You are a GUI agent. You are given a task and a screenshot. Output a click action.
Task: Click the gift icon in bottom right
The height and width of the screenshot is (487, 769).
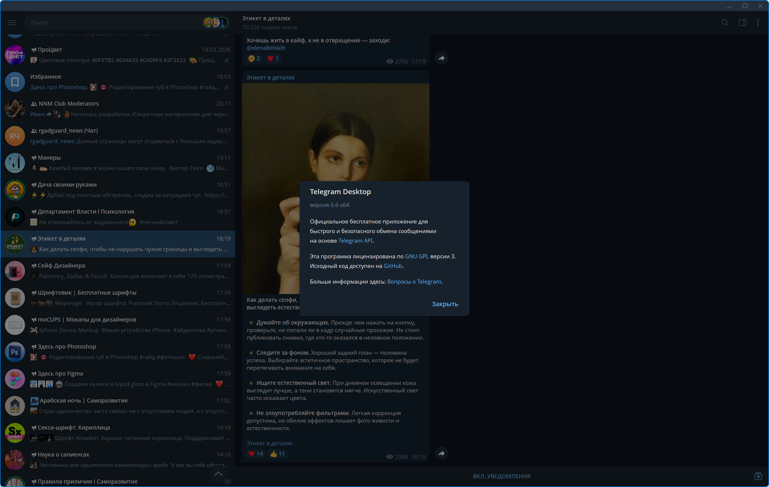[x=758, y=476]
